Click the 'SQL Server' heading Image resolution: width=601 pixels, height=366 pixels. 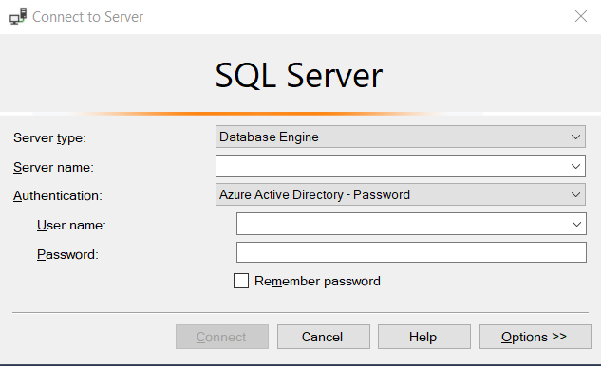(x=299, y=76)
